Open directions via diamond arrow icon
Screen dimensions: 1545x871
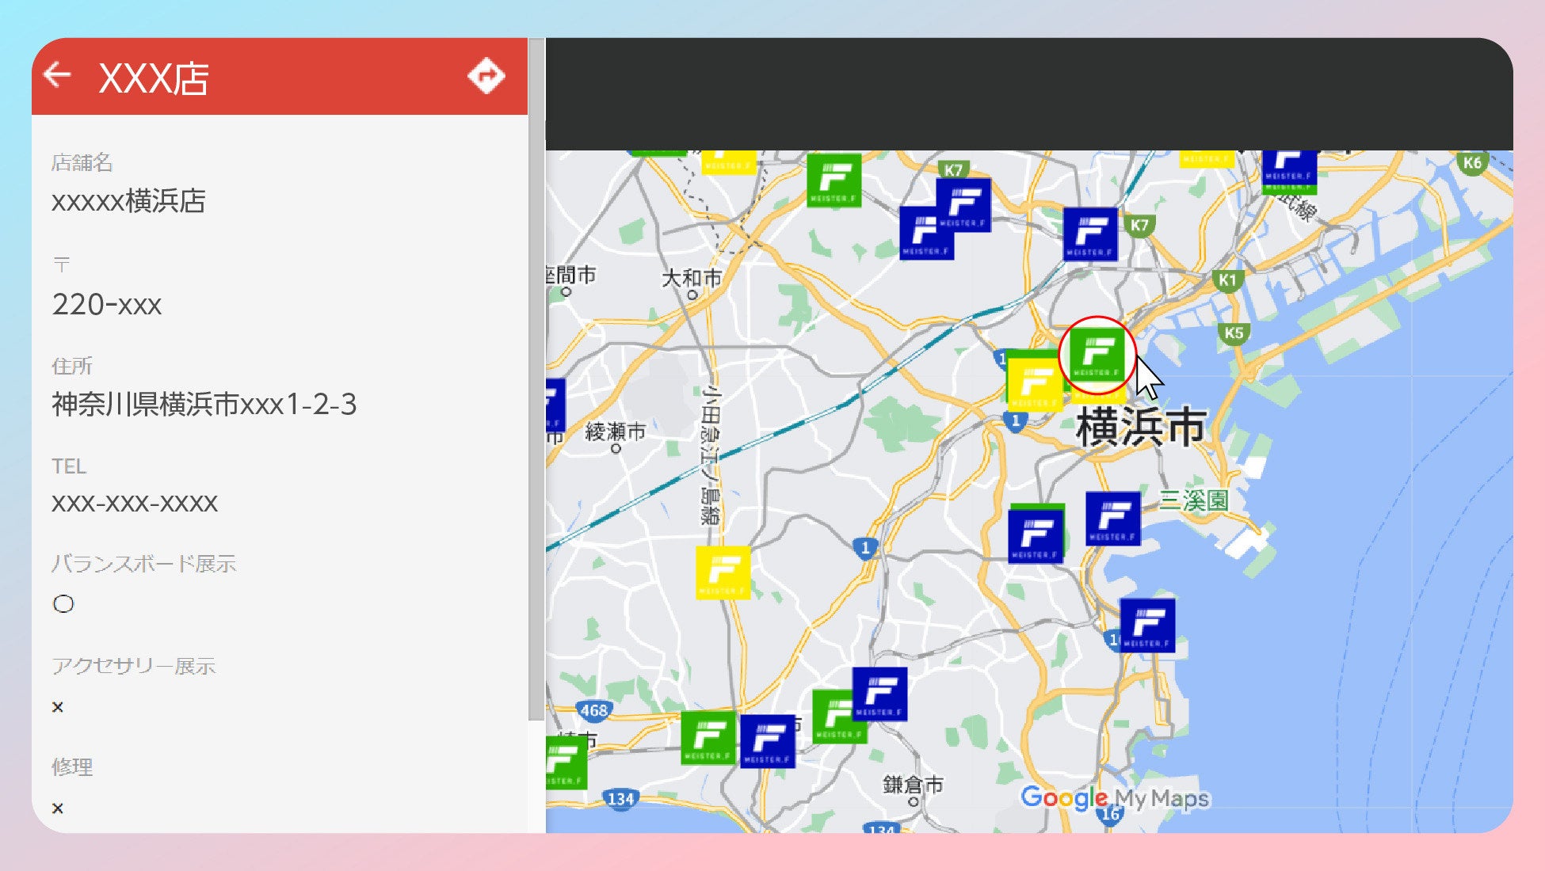tap(486, 76)
